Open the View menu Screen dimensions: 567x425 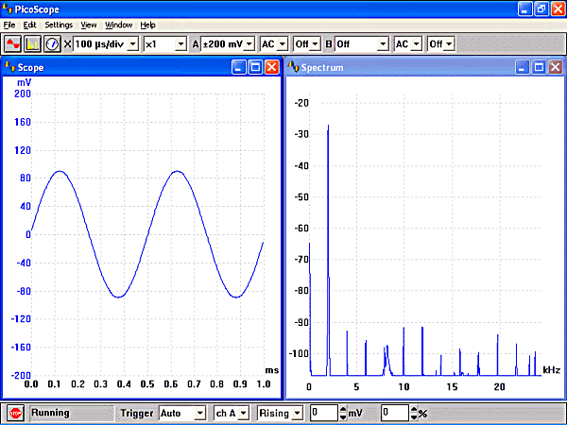point(89,25)
